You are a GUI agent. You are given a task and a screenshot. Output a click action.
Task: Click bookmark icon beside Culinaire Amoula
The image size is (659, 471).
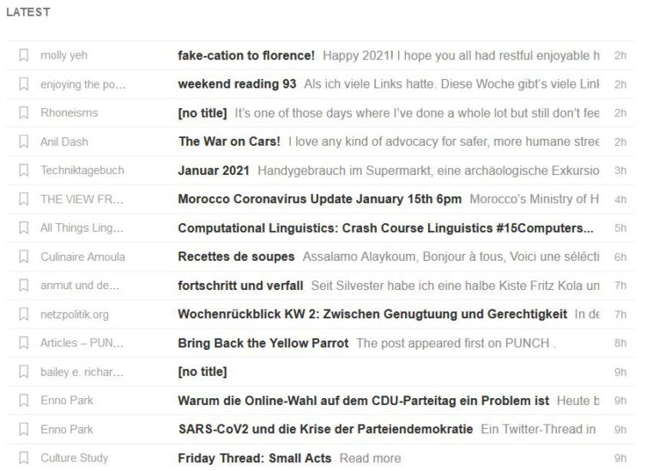pyautogui.click(x=24, y=257)
